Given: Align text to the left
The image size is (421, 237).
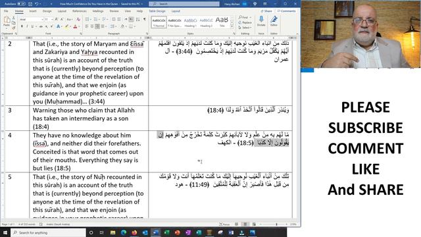Looking at the screenshot, I should [x=87, y=26].
